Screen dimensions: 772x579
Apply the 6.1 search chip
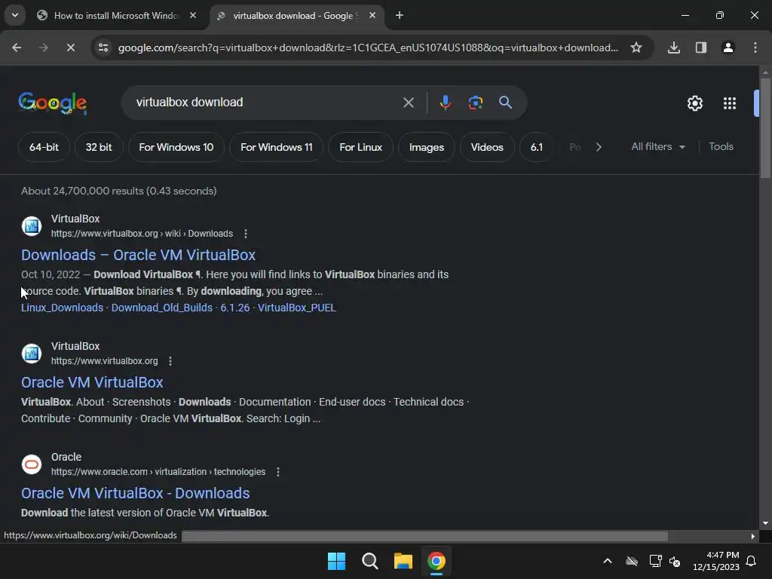tap(537, 147)
